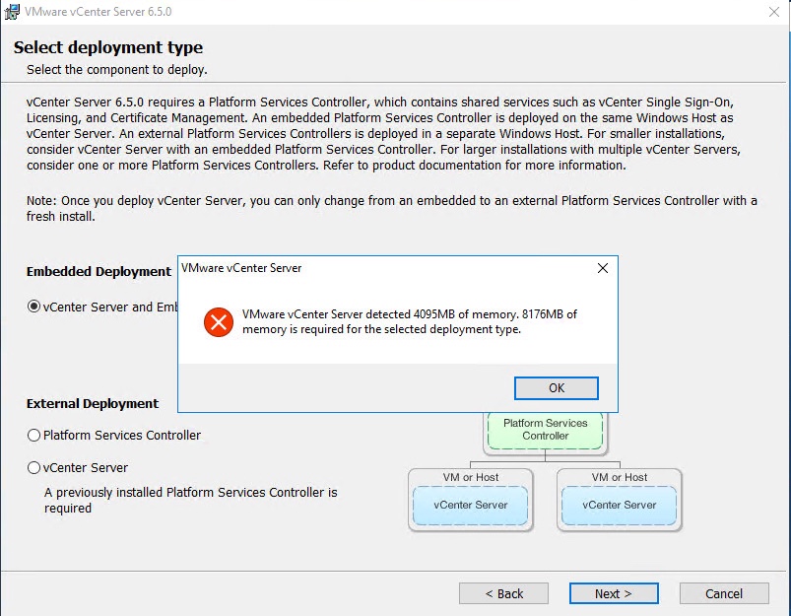Click the left VM or Host label
Image resolution: width=791 pixels, height=616 pixels.
[x=471, y=477]
